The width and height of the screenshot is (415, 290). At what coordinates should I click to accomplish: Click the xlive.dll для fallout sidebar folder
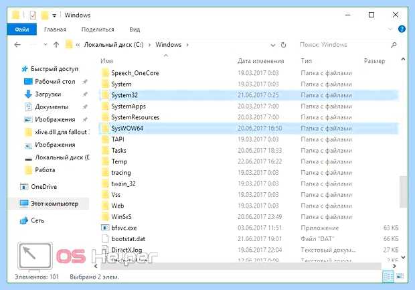tap(62, 132)
